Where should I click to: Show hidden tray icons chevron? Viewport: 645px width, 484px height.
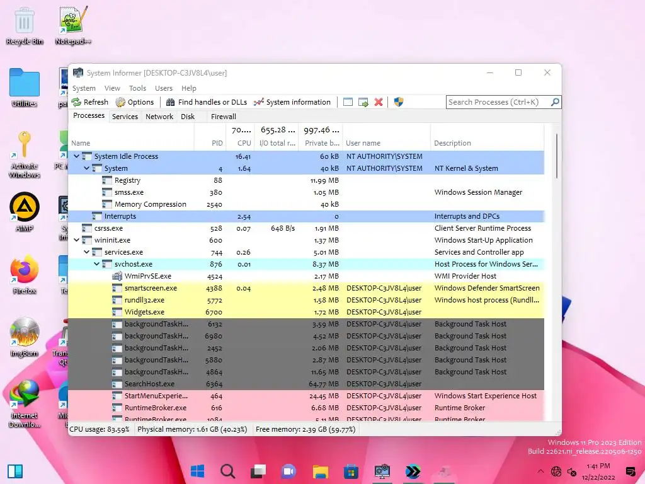(x=540, y=471)
